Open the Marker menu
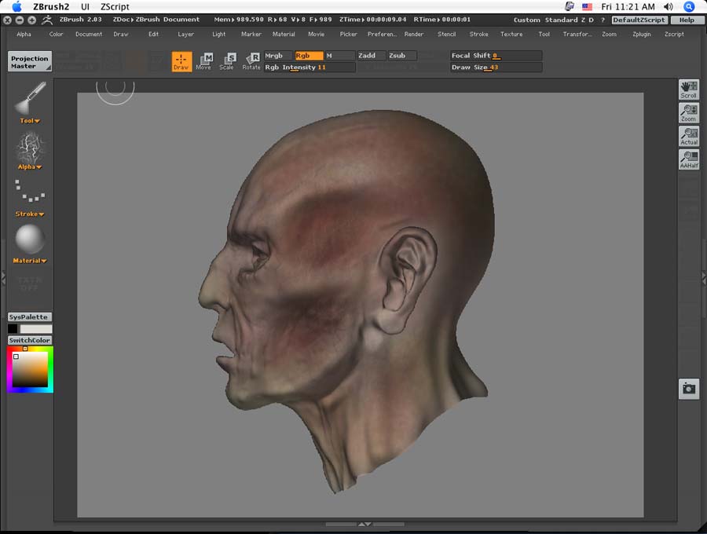The image size is (707, 534). (x=251, y=35)
